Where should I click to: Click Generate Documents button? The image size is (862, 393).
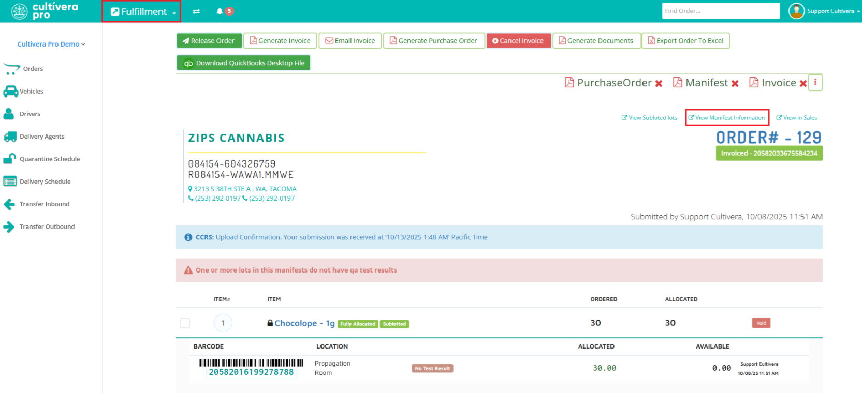[596, 41]
